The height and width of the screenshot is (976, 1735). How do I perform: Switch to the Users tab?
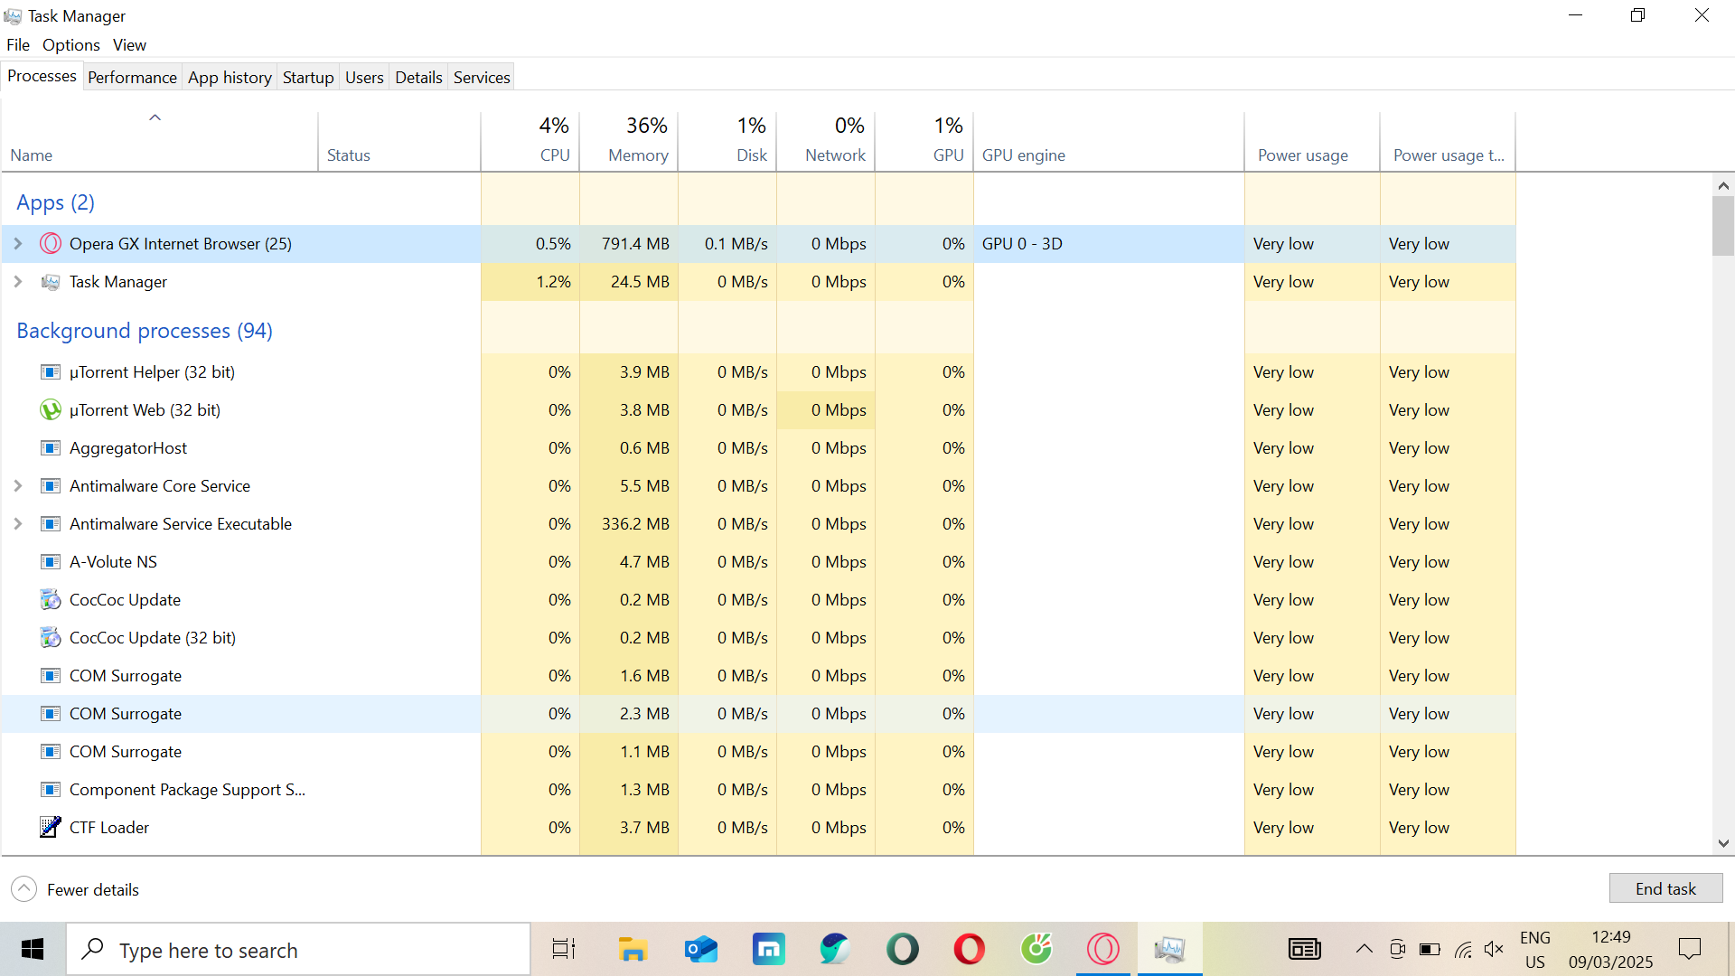click(x=364, y=78)
